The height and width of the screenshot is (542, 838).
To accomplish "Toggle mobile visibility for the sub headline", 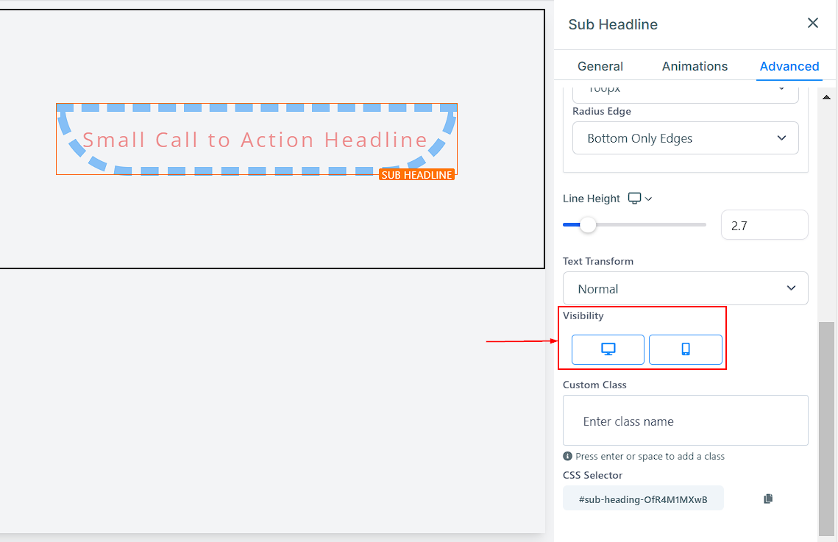I will pyautogui.click(x=685, y=349).
